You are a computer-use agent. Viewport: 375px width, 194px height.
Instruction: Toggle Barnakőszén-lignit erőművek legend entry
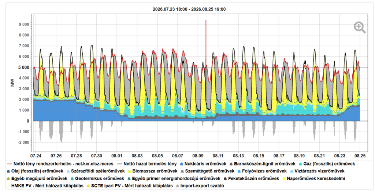(x=262, y=164)
